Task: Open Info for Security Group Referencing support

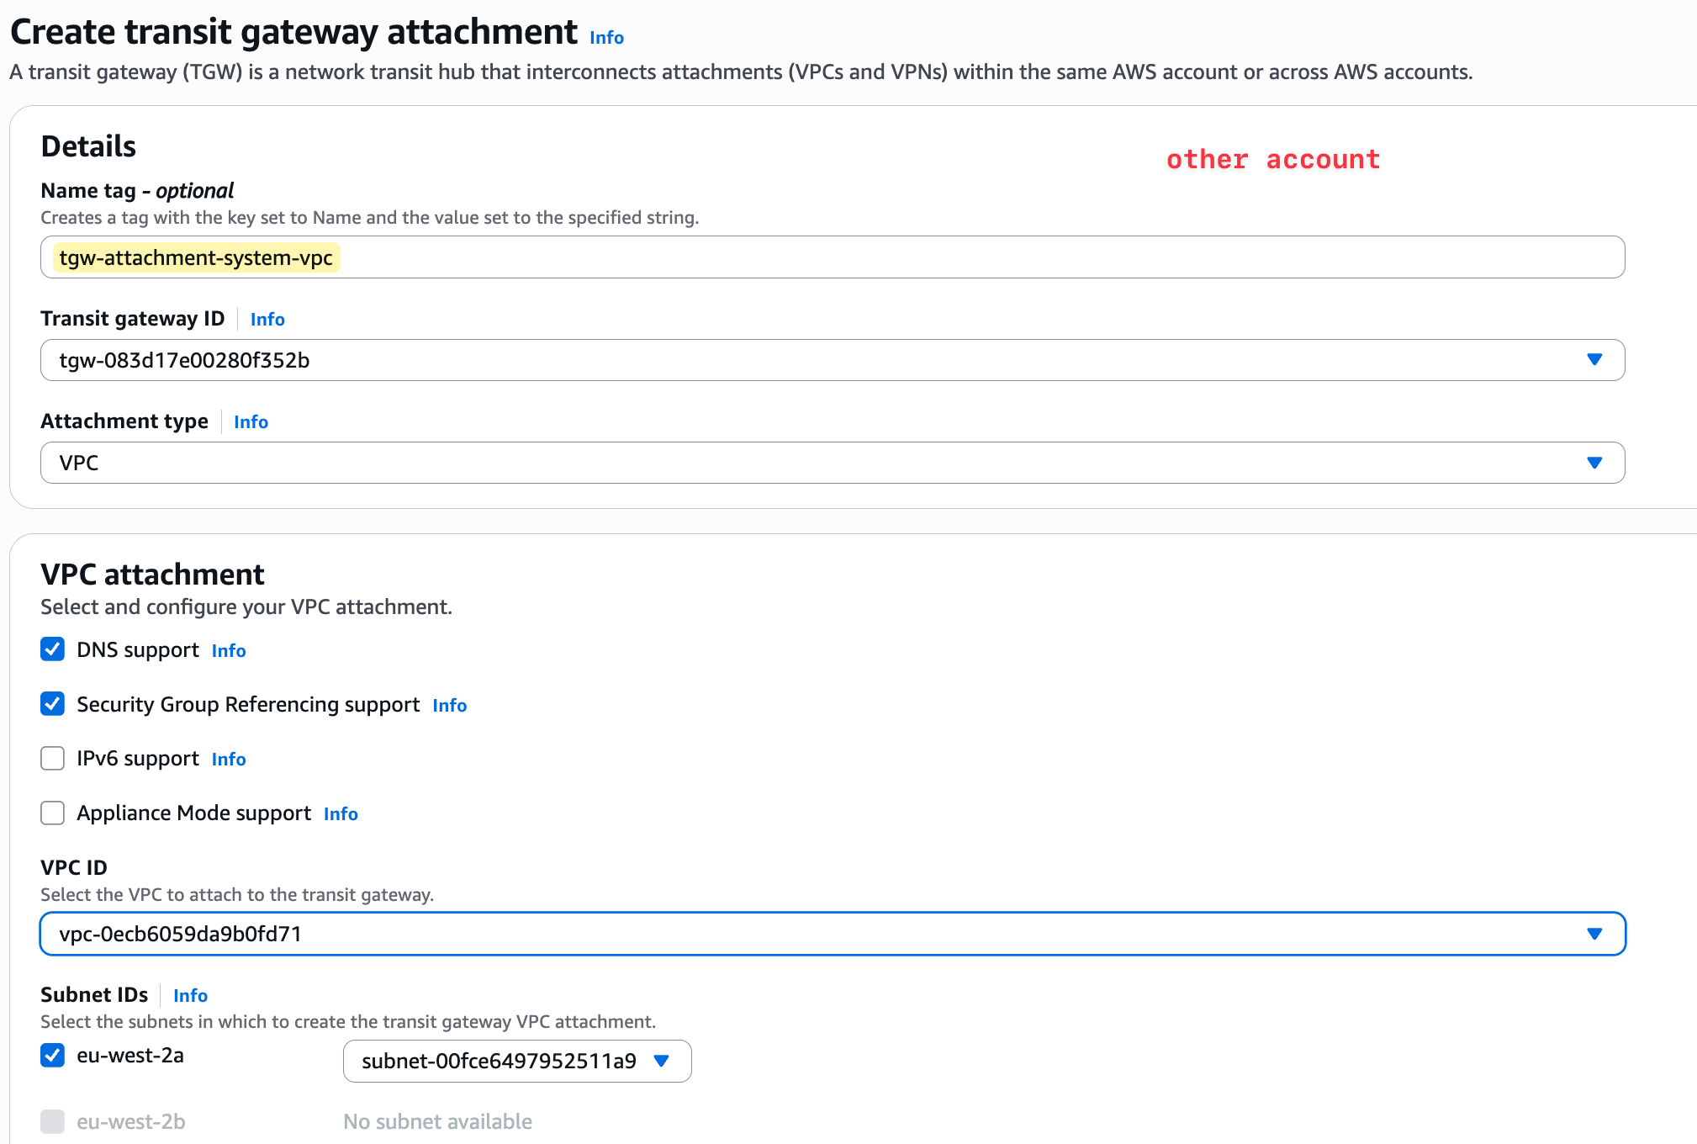Action: (450, 706)
